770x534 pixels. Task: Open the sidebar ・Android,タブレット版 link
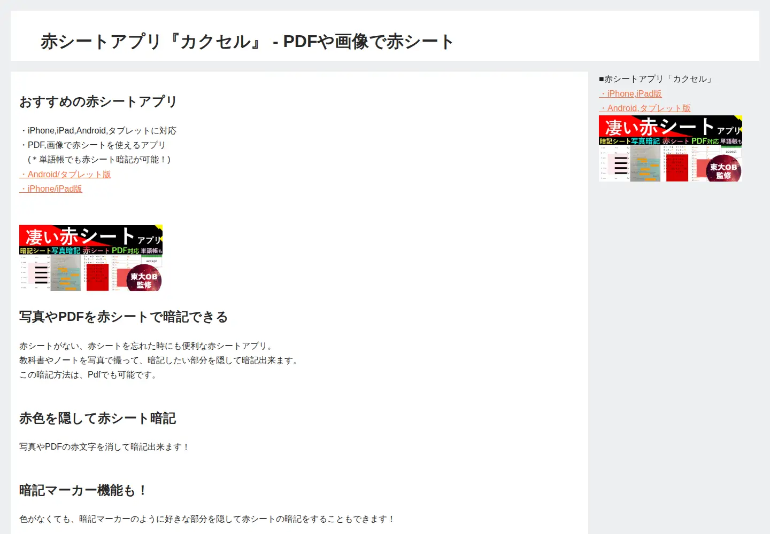click(x=645, y=108)
